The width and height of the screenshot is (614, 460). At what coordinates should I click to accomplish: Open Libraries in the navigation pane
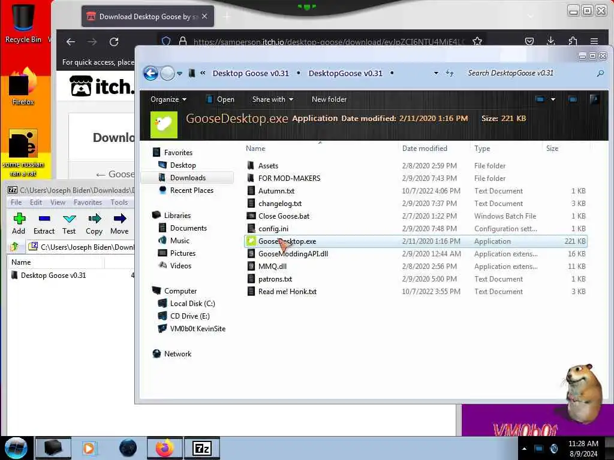coord(177,216)
